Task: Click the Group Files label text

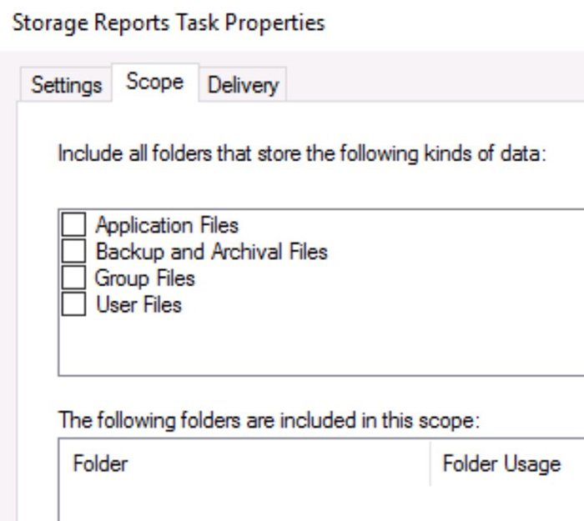Action: pos(144,278)
